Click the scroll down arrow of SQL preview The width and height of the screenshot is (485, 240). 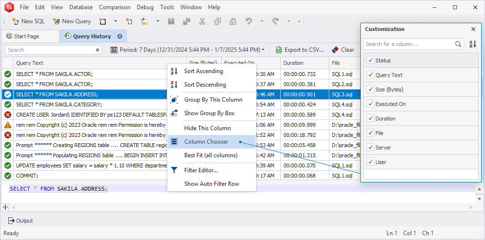480,199
